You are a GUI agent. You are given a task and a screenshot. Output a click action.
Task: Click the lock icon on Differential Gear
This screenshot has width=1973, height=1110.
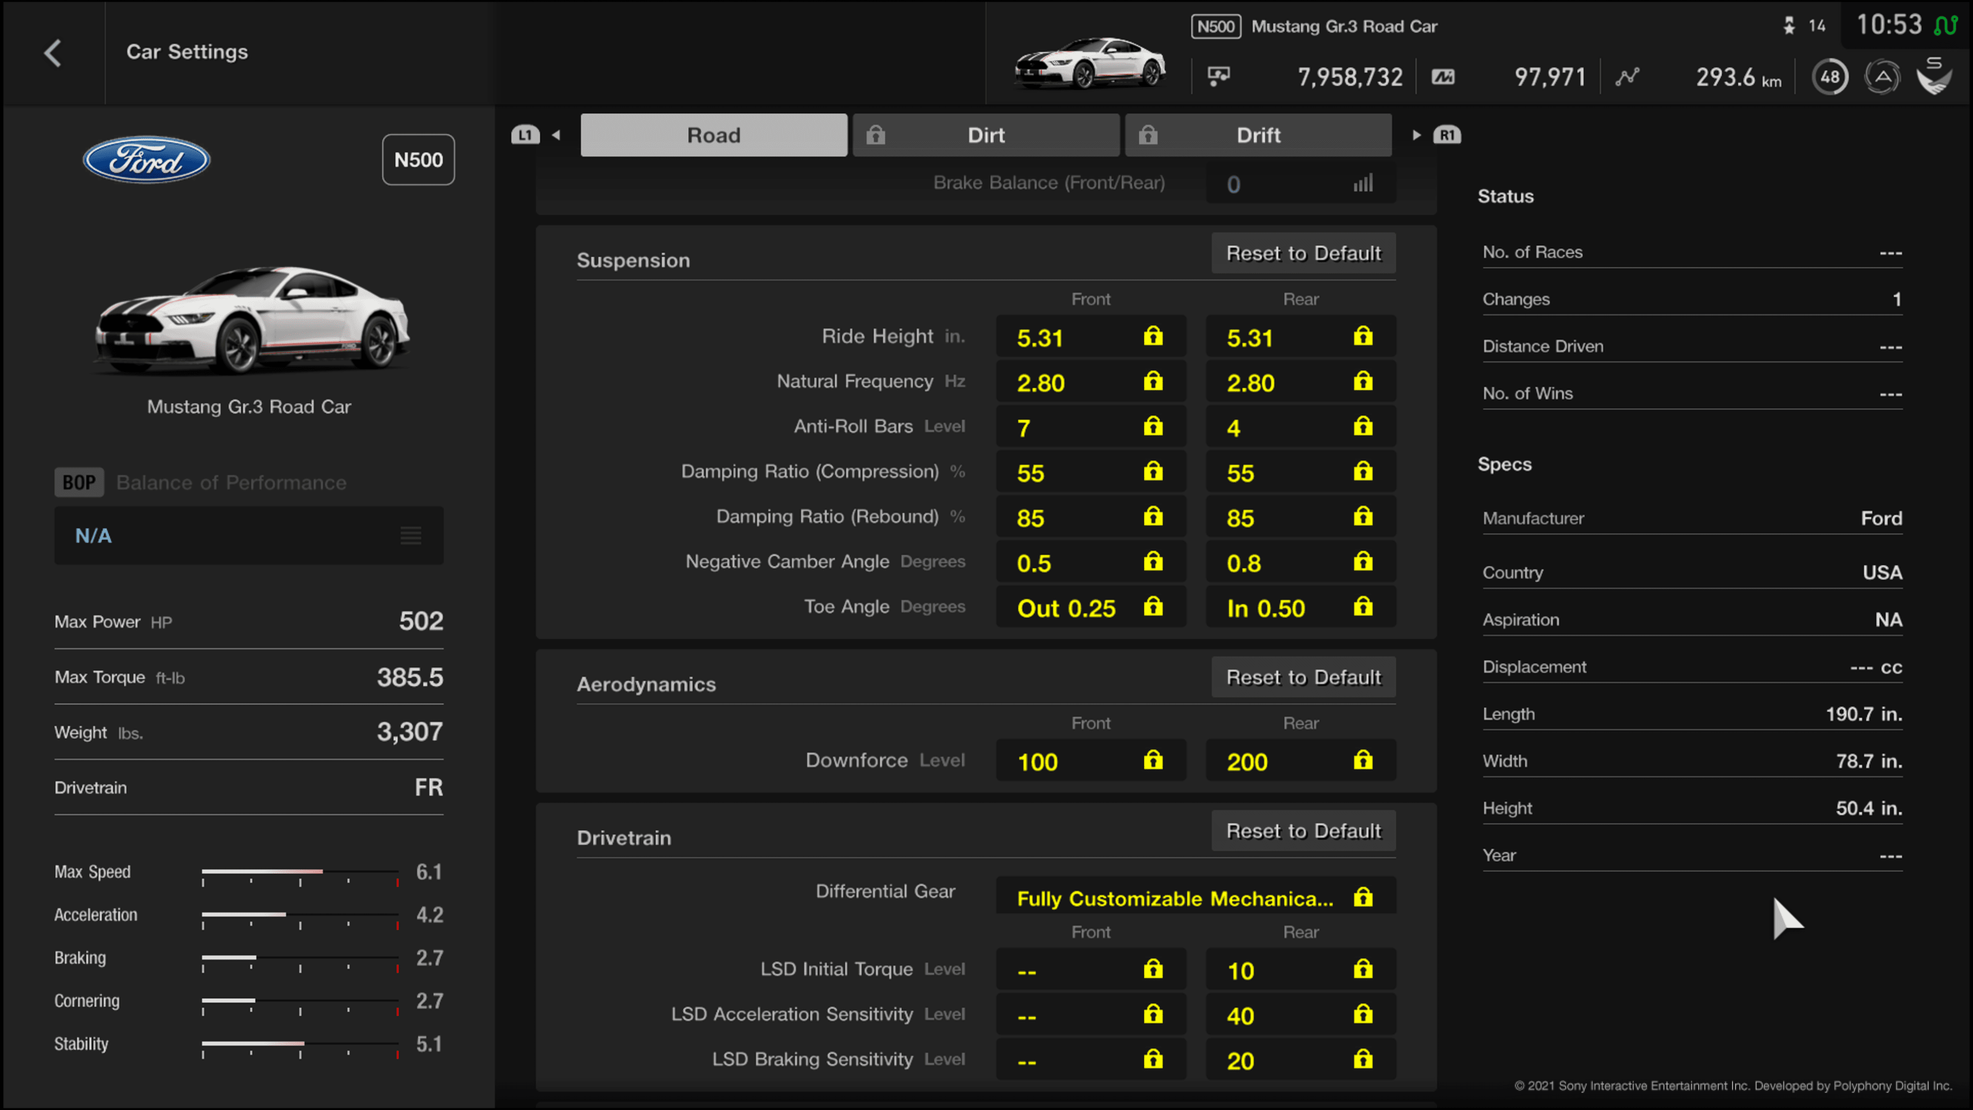click(x=1363, y=897)
